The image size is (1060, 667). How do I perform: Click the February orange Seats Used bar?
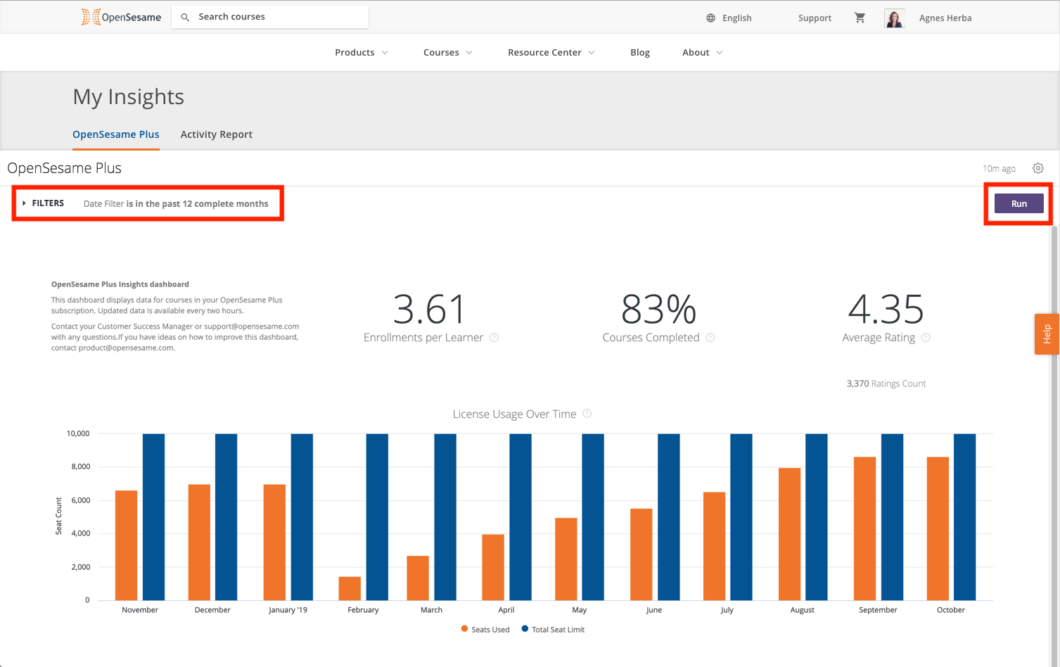pyautogui.click(x=350, y=589)
